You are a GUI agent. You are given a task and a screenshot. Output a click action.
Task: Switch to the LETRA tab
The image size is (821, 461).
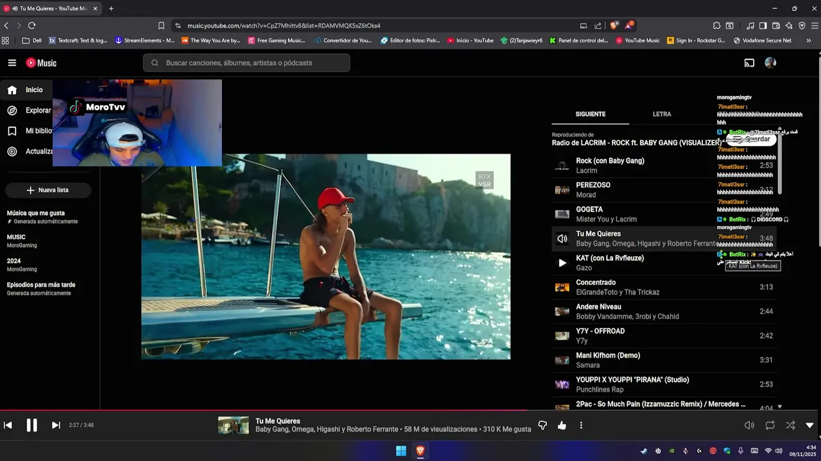(662, 114)
